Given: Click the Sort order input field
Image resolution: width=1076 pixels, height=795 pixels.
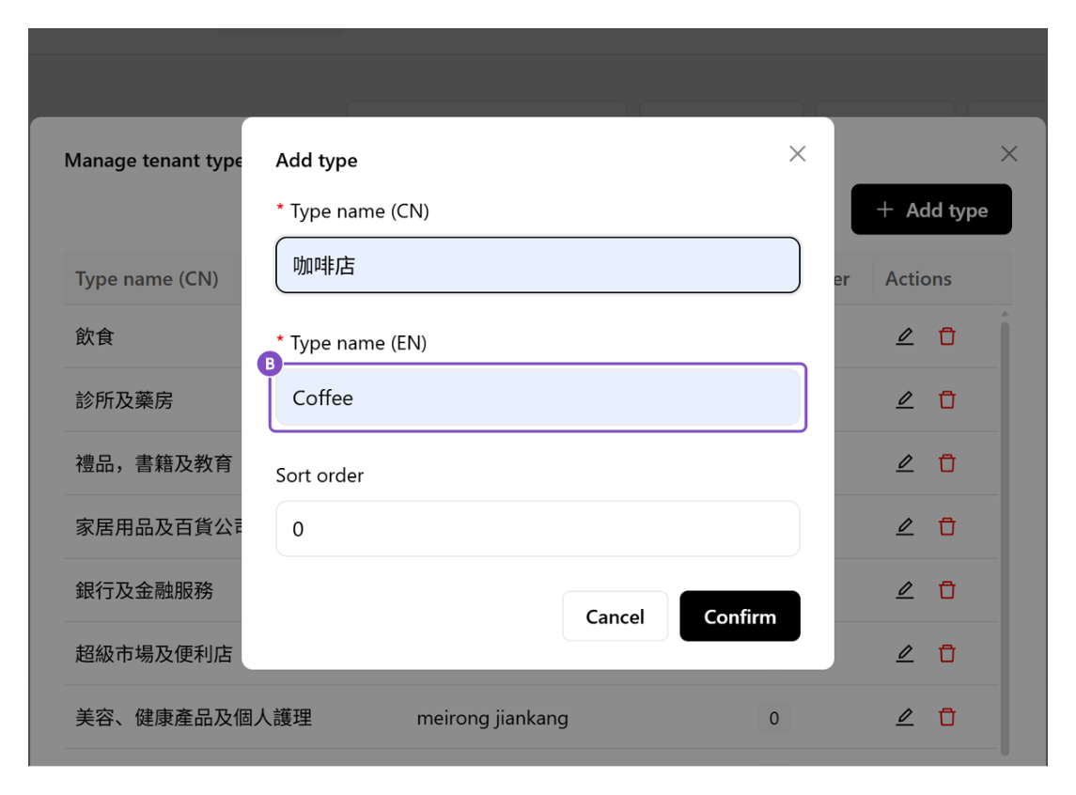Looking at the screenshot, I should pyautogui.click(x=538, y=528).
